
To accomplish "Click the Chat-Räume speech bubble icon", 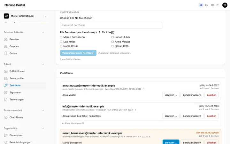I will [x=6, y=117].
